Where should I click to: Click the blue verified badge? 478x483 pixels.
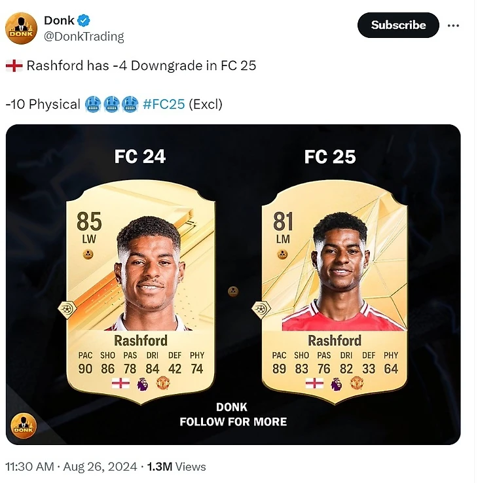click(x=84, y=21)
